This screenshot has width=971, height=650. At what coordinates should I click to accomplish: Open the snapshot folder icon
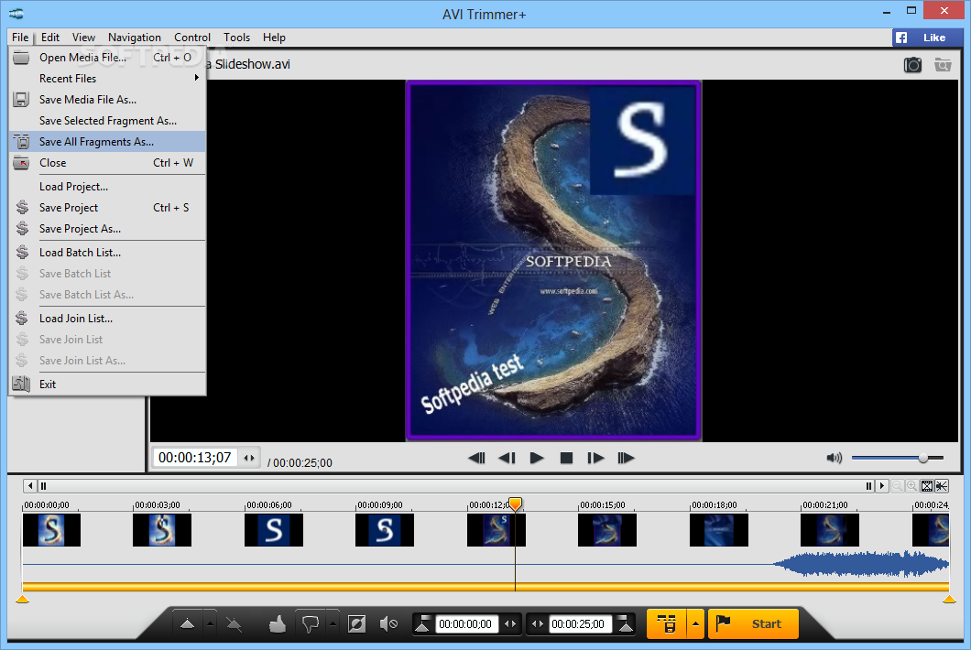click(943, 64)
